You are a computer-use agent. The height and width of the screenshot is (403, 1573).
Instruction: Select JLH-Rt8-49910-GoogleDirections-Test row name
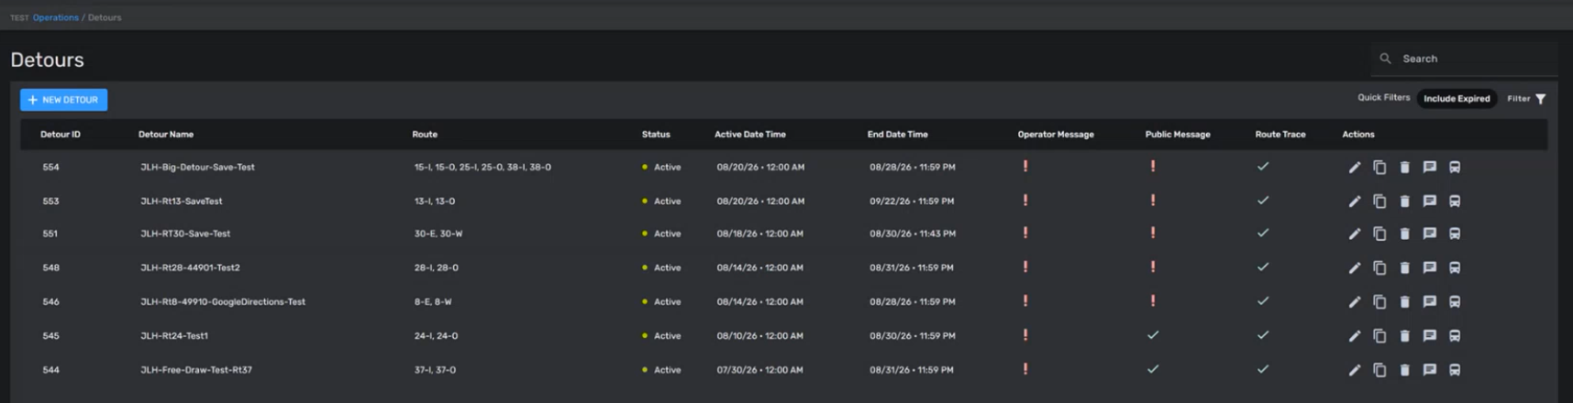tap(223, 302)
